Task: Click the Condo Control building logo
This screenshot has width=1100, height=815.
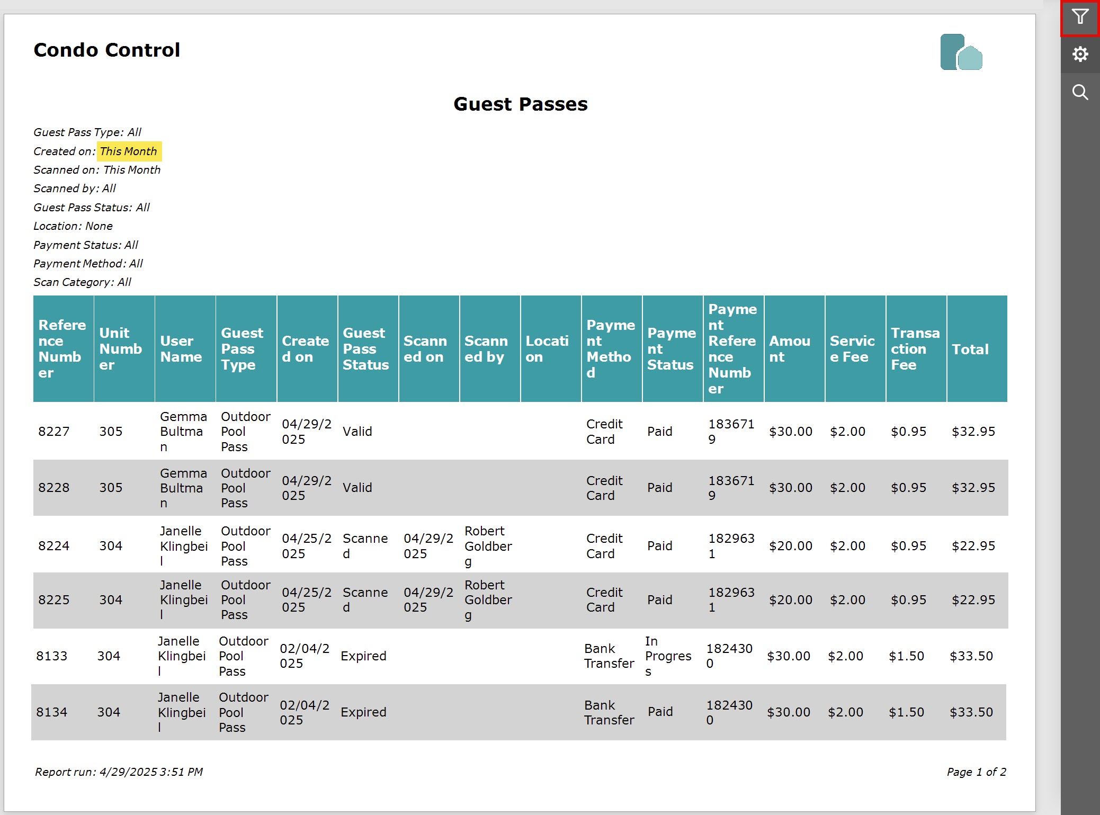Action: (x=961, y=52)
